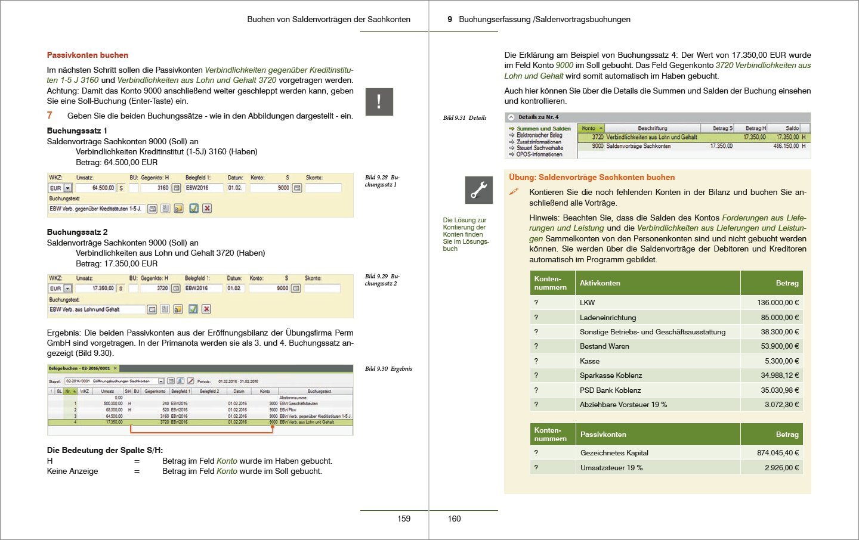Select the Details row '9000 Saldenvorträge Sachkonten'
Image resolution: width=859 pixels, height=540 pixels.
(x=694, y=146)
